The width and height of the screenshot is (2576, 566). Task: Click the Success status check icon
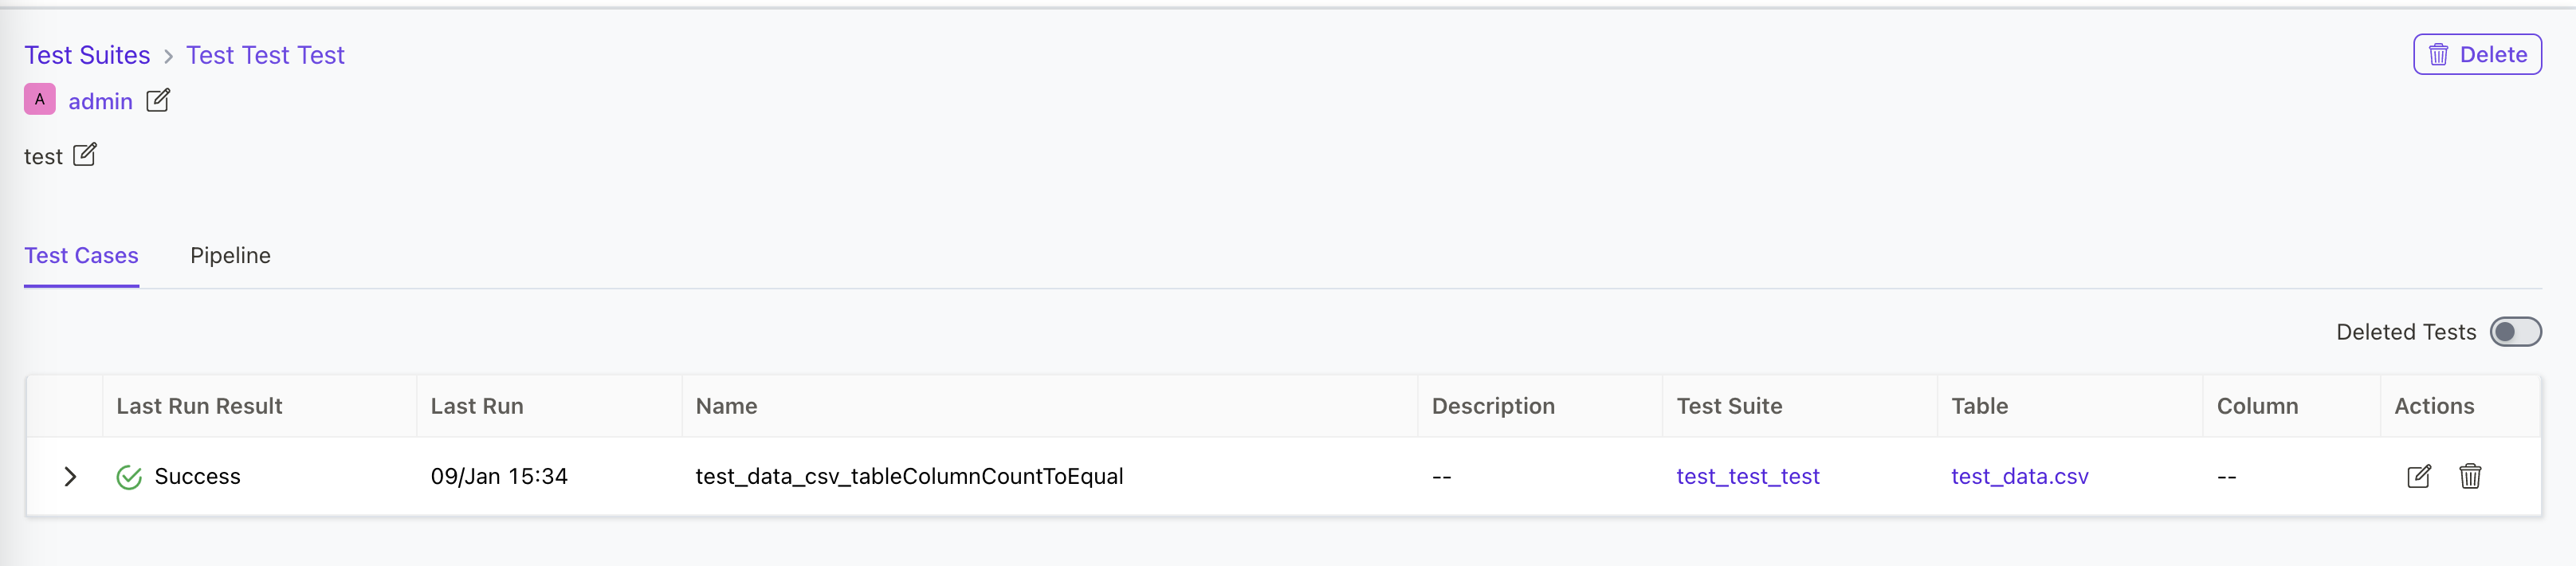click(x=129, y=477)
